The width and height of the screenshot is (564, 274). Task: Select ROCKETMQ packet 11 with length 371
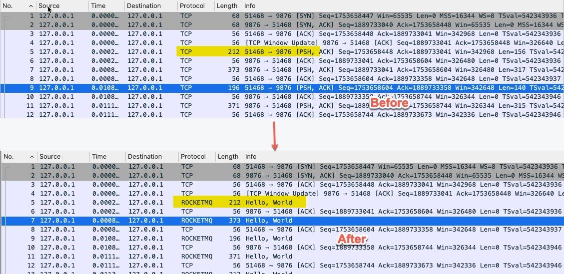point(282,257)
